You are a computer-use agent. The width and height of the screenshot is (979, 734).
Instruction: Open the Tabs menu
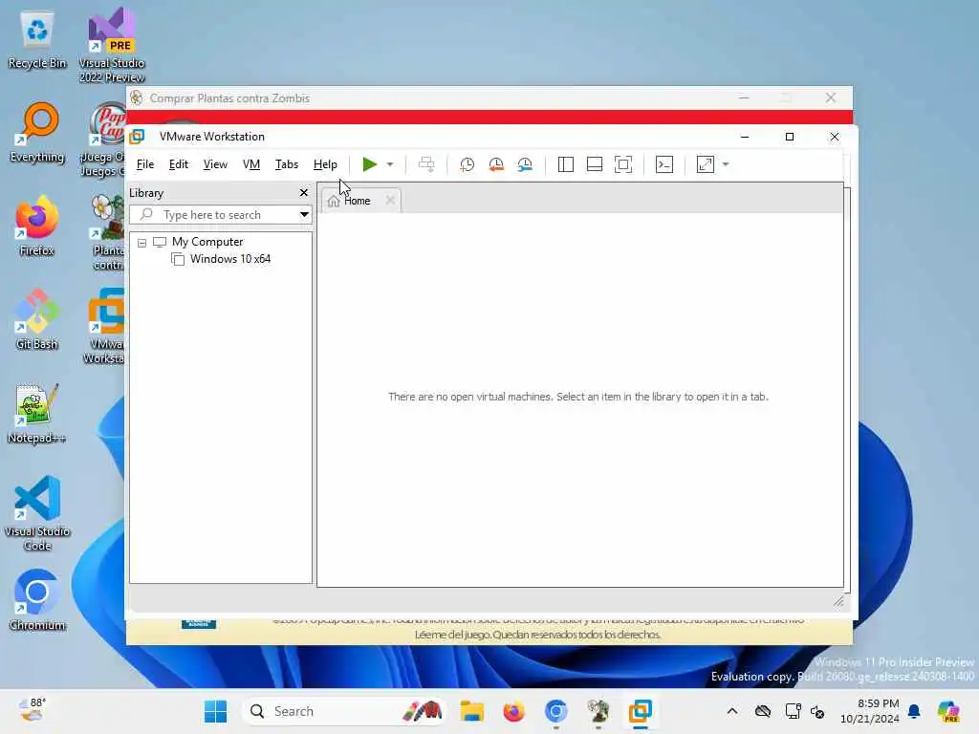287,164
